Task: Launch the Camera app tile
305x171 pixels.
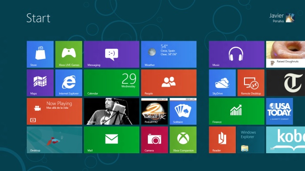Action: point(154,140)
